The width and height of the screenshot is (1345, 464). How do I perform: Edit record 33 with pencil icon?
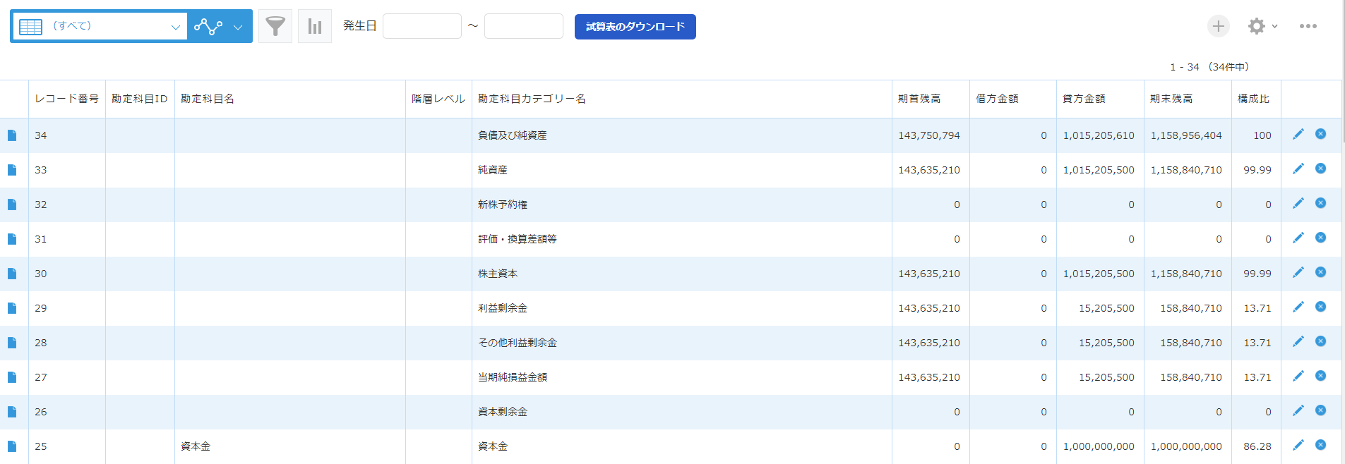[x=1298, y=169]
